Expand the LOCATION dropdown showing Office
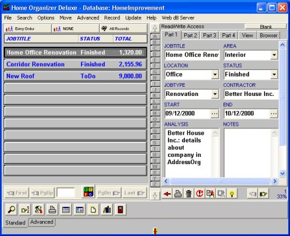 tap(215, 75)
